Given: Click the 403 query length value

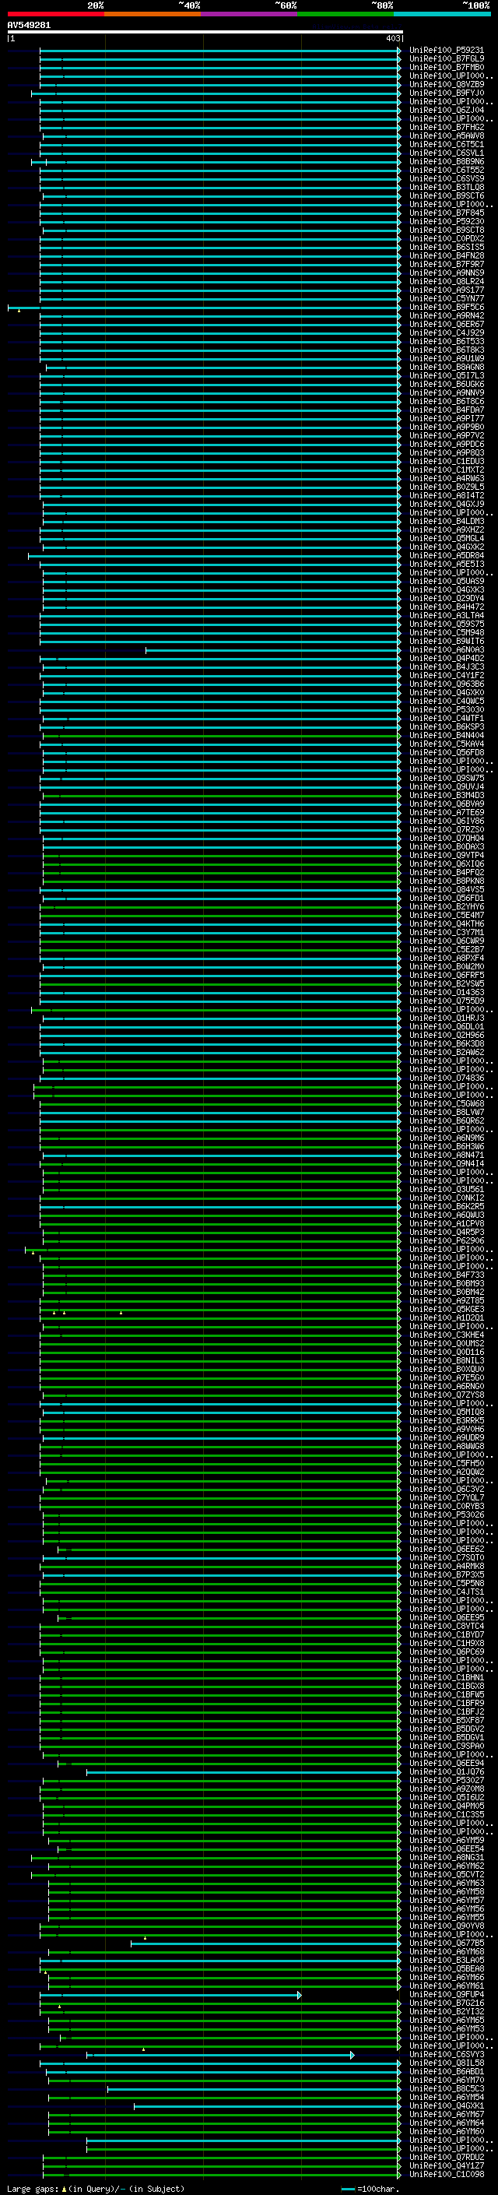Looking at the screenshot, I should coord(392,38).
